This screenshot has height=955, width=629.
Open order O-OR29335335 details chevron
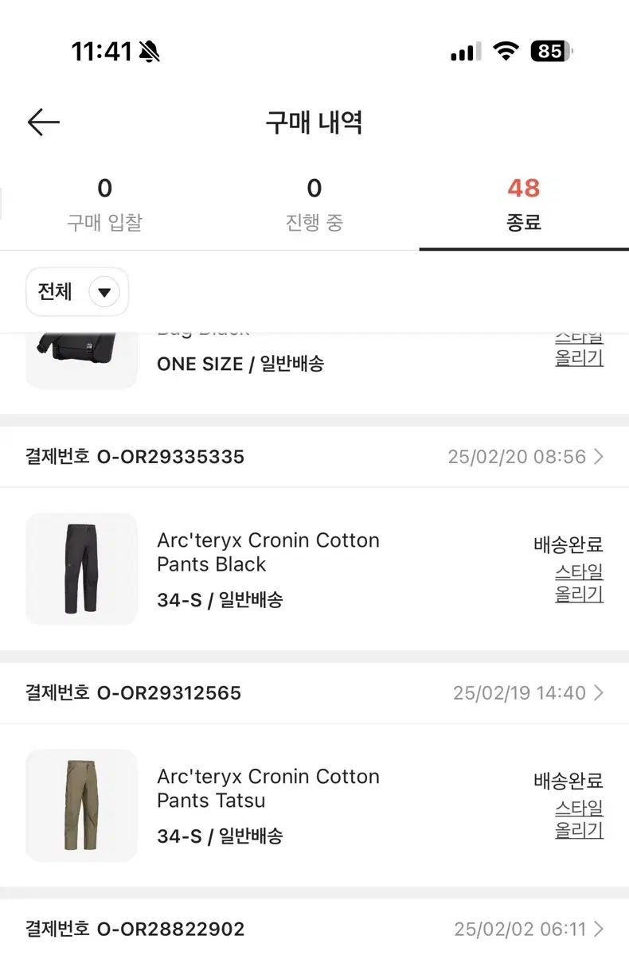pos(599,457)
